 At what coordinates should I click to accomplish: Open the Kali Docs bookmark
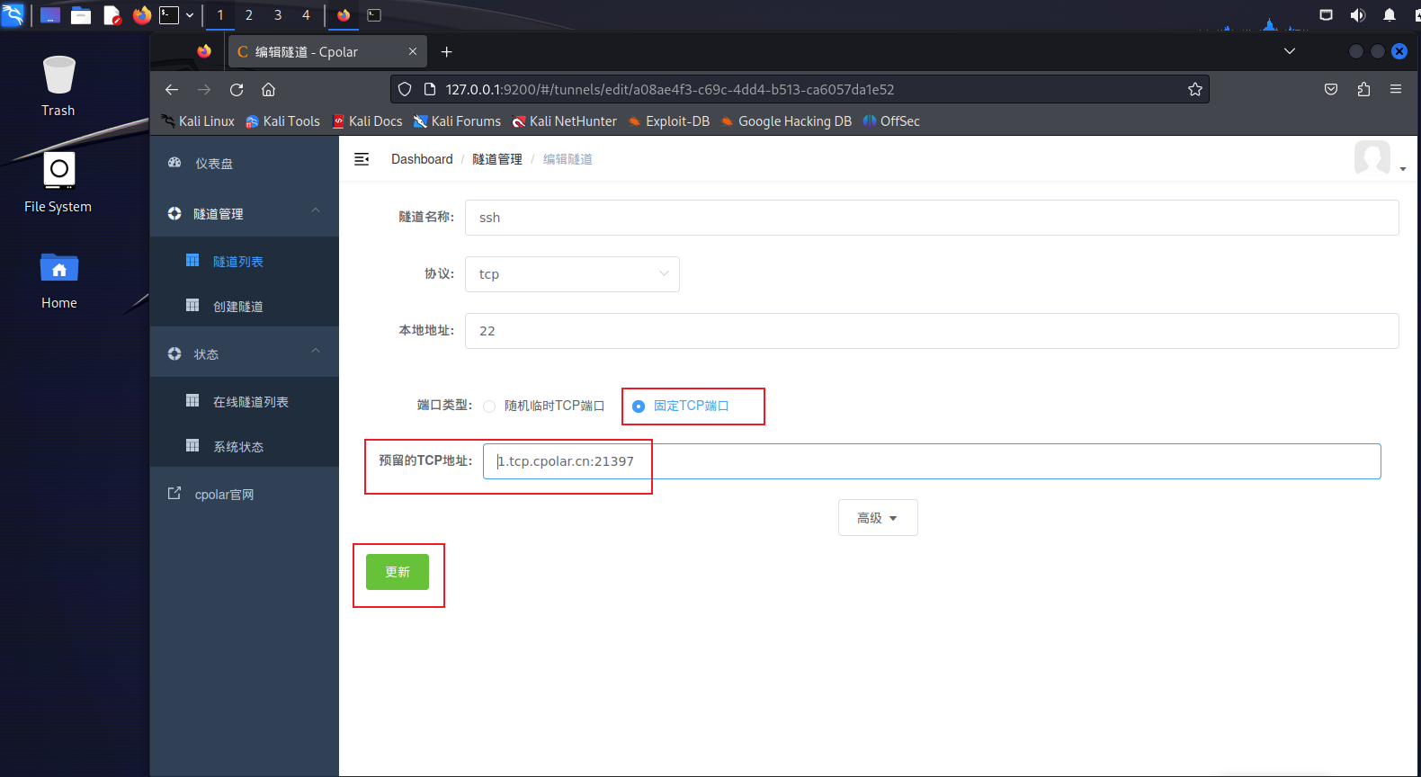pyautogui.click(x=367, y=121)
